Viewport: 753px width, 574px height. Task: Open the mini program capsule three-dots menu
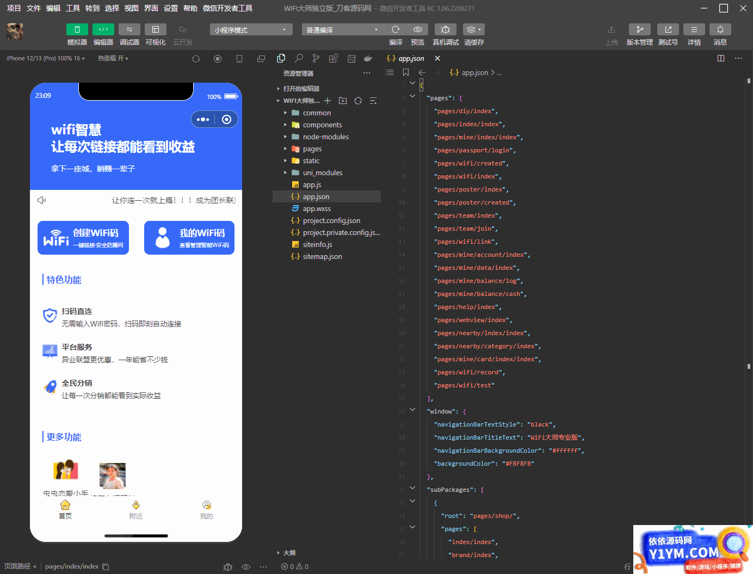click(203, 119)
